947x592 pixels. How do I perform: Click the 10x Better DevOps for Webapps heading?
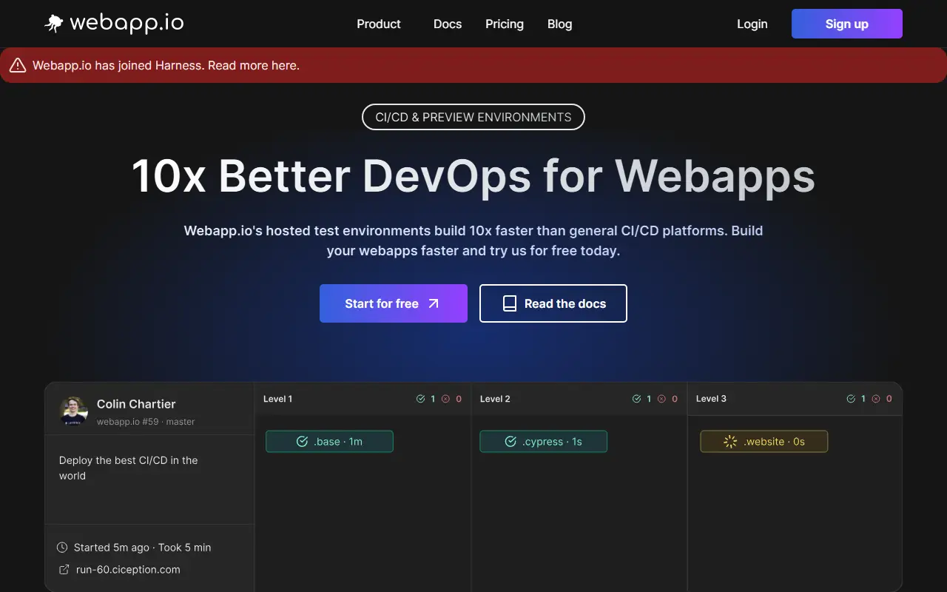(x=473, y=176)
